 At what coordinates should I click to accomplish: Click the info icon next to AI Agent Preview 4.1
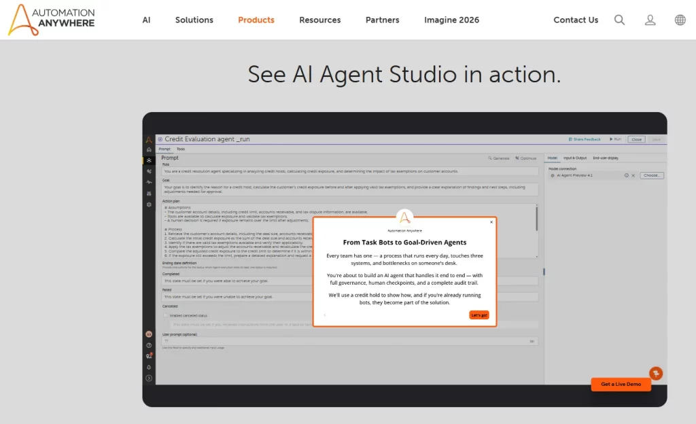(x=626, y=175)
